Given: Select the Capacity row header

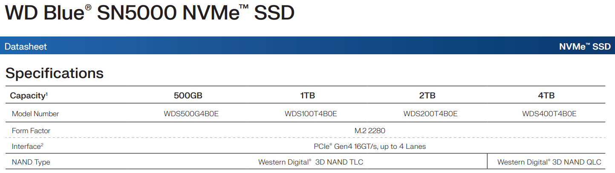Looking at the screenshot, I should point(29,95).
